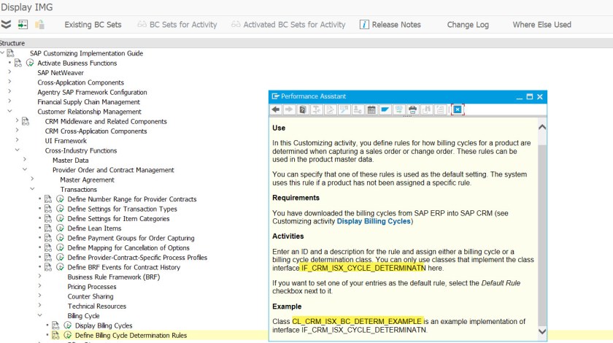This screenshot has width=613, height=343.
Task: Collapse the Billing Cycle node
Action: [x=40, y=315]
